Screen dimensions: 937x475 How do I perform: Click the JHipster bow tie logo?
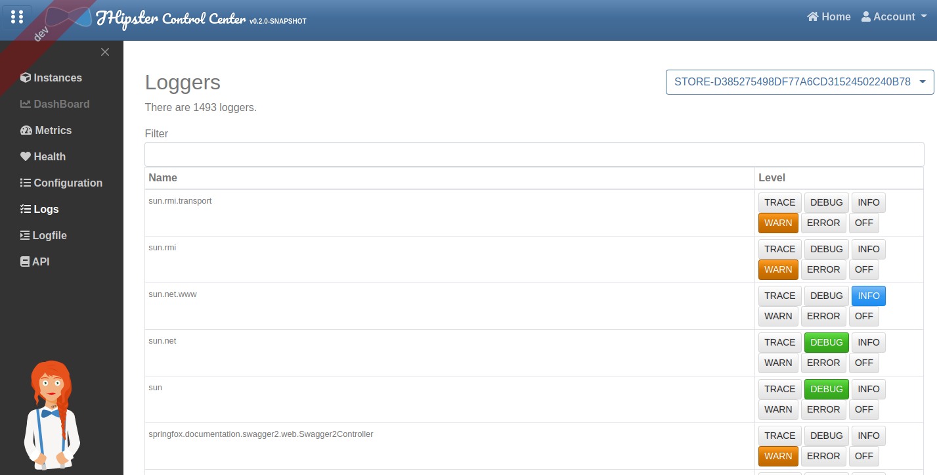point(68,18)
